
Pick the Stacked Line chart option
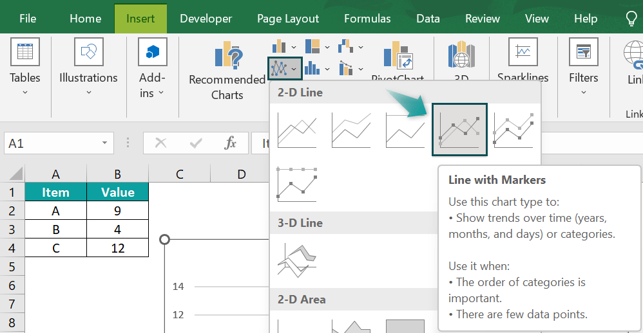coord(351,130)
